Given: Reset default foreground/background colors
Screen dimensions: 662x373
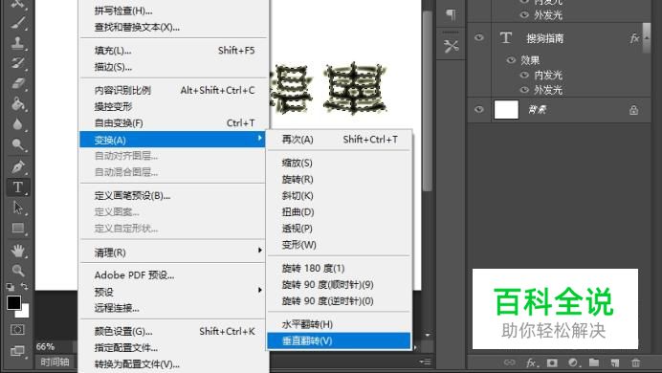Looking at the screenshot, I should pos(11,287).
